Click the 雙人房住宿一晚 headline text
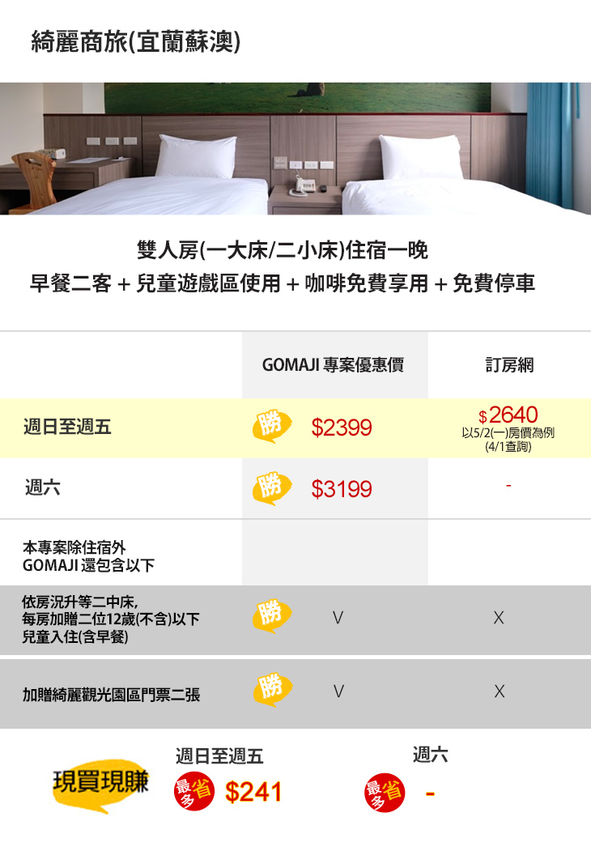 (283, 250)
